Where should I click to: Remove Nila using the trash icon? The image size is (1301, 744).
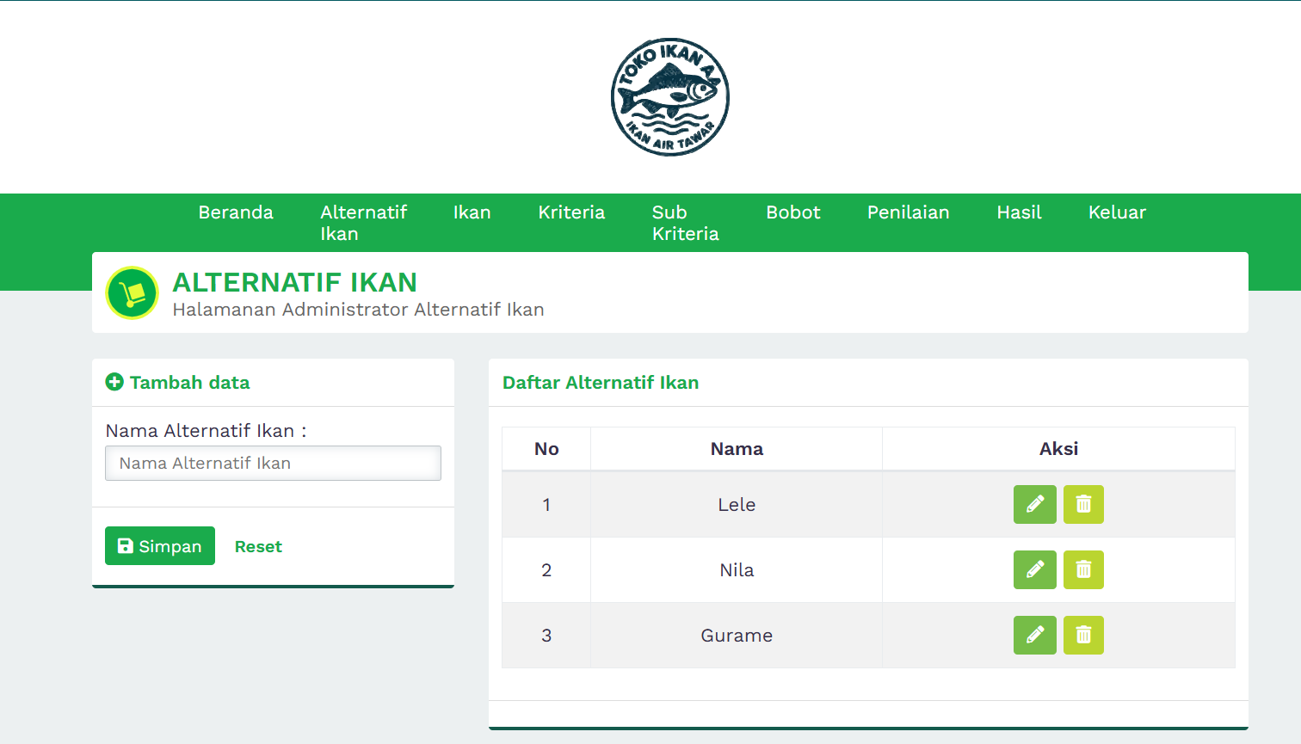coord(1083,569)
